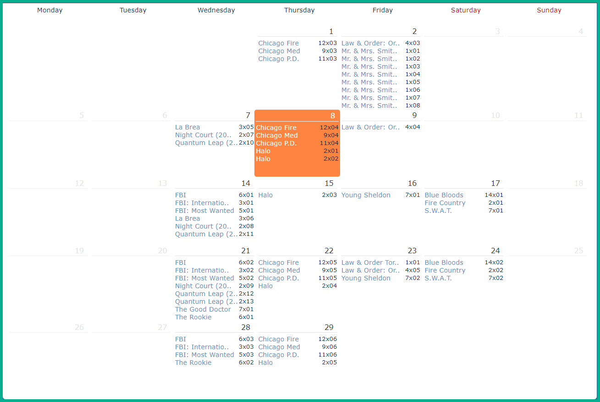Open Chicago Fire episode 12x05
The width and height of the screenshot is (600, 402).
(x=278, y=262)
